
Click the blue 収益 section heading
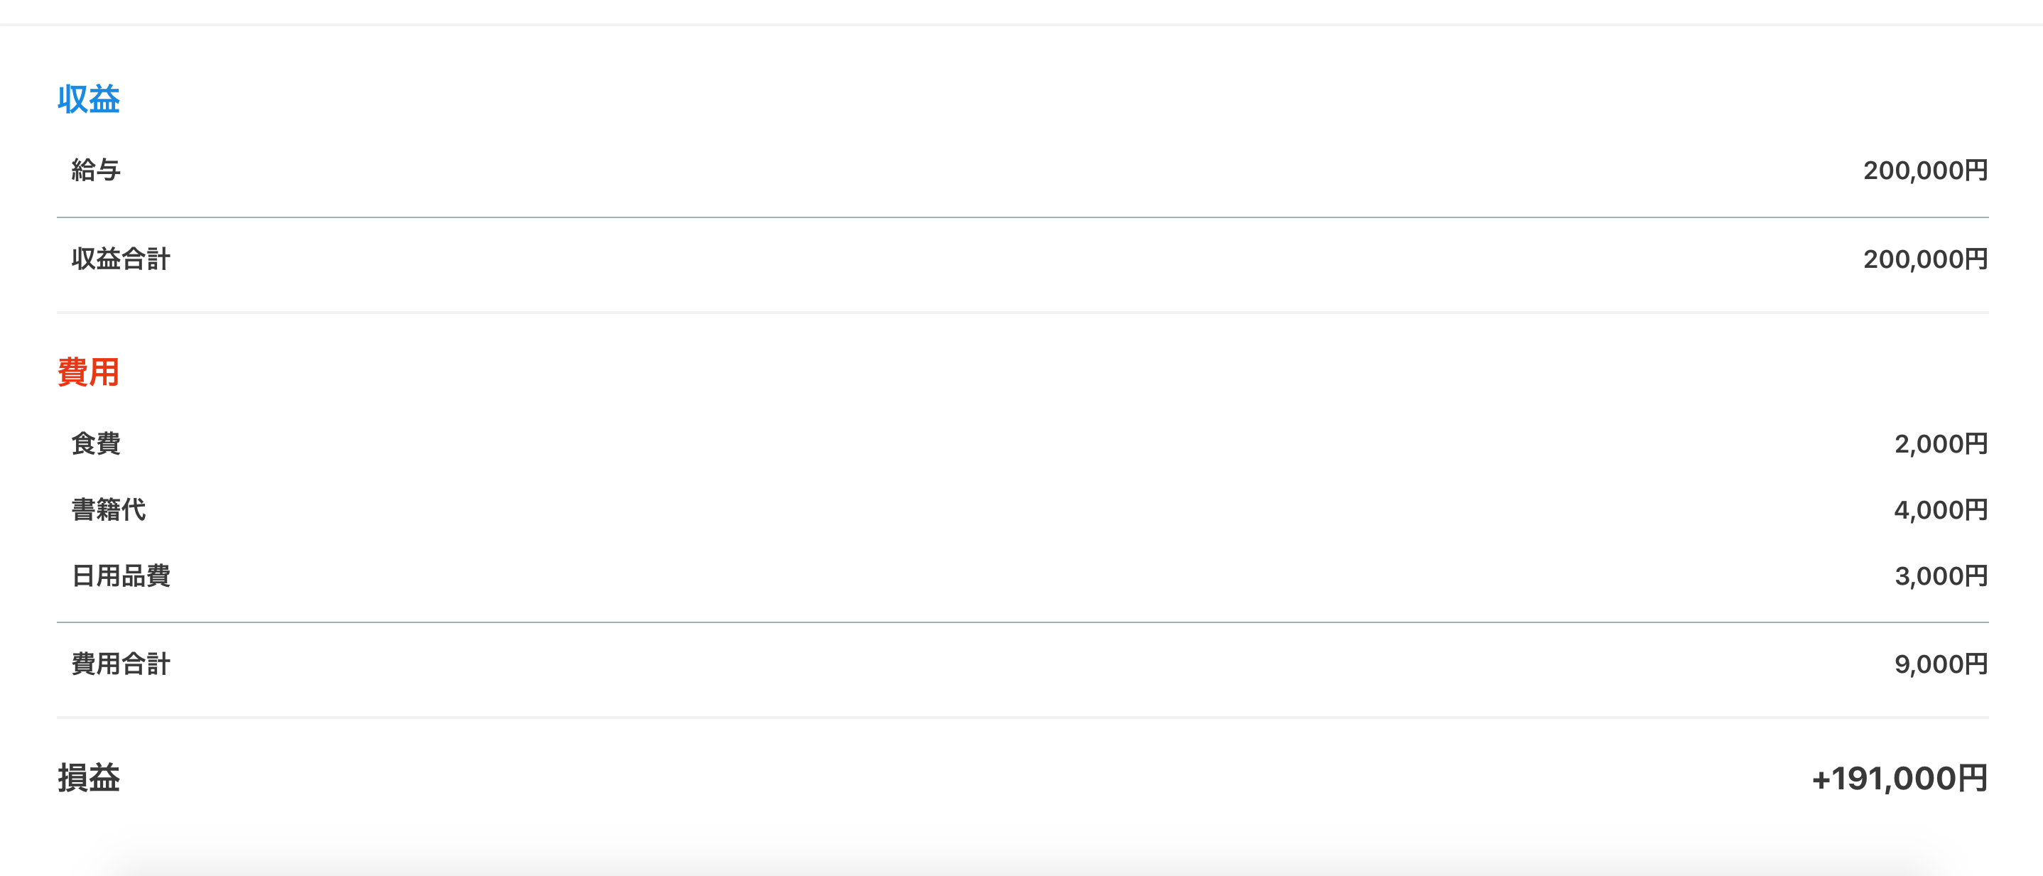click(88, 100)
